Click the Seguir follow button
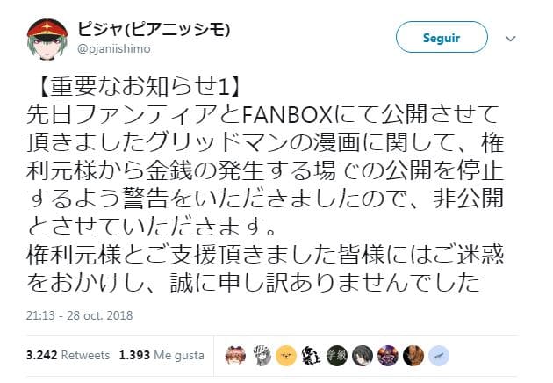The width and height of the screenshot is (553, 383). coord(442,37)
